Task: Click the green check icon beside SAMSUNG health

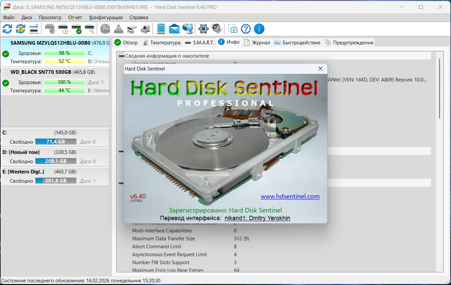Action: point(6,54)
